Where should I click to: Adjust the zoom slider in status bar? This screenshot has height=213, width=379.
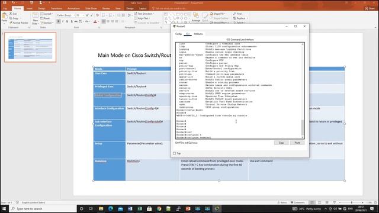coord(352,202)
